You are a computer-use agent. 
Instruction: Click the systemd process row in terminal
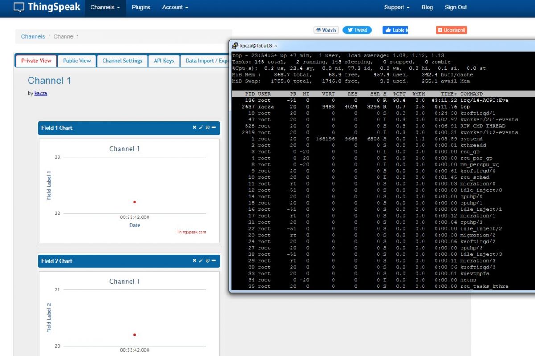(x=383, y=139)
